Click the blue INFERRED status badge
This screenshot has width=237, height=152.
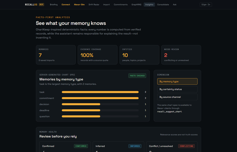(x=135, y=146)
